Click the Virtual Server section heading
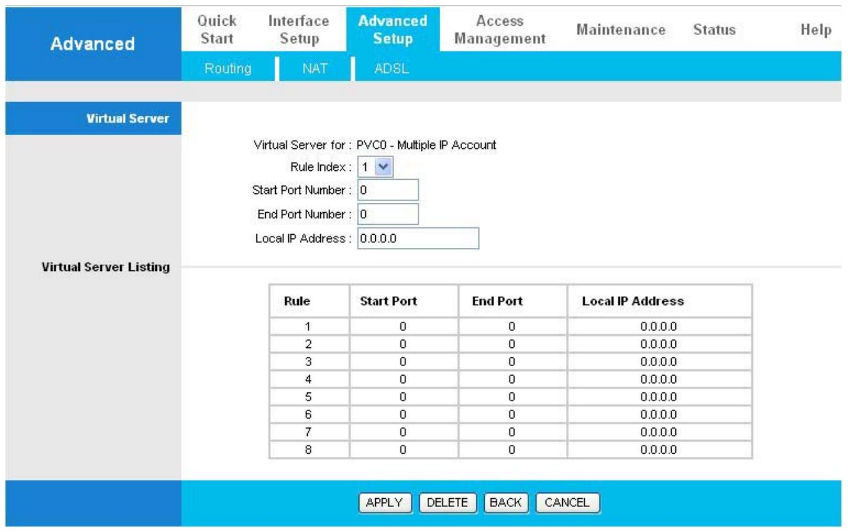Viewport: 848px width, 532px height. point(129,119)
